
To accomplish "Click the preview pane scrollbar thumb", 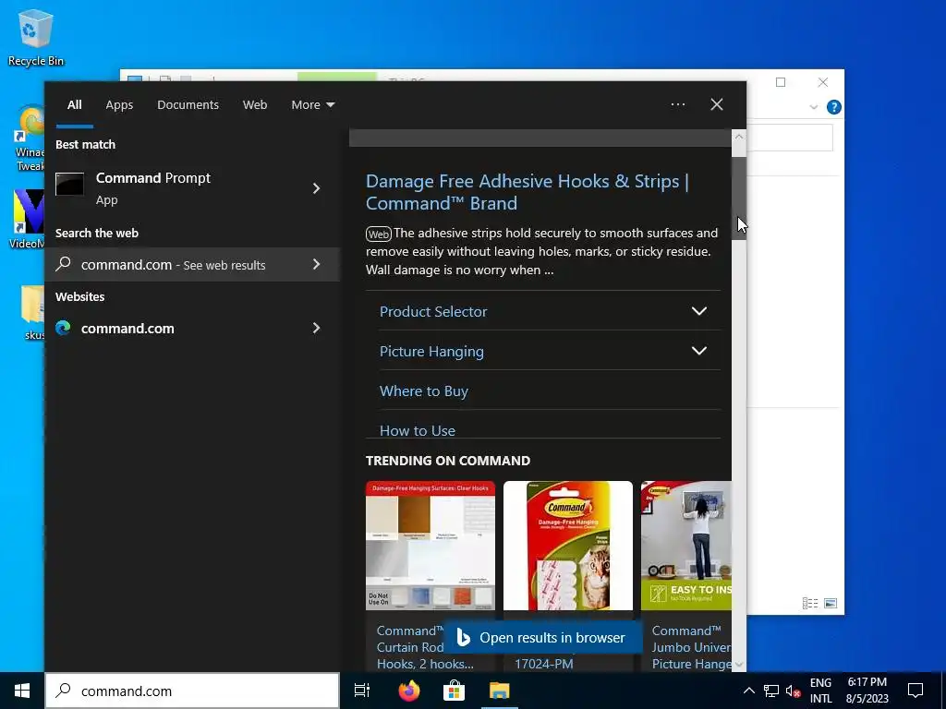I will (738, 198).
